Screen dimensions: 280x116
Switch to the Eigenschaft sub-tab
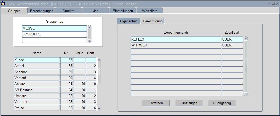pos(129,21)
